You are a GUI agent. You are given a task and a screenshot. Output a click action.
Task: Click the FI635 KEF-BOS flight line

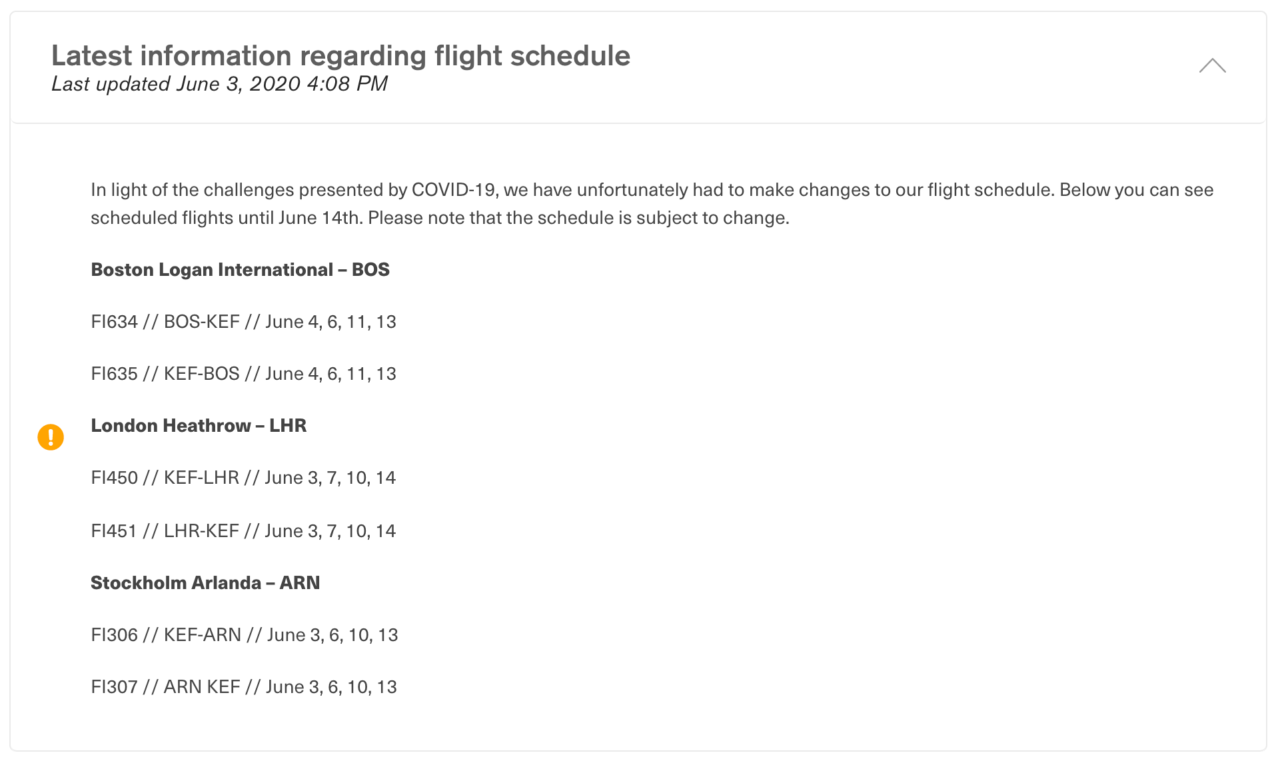click(243, 374)
